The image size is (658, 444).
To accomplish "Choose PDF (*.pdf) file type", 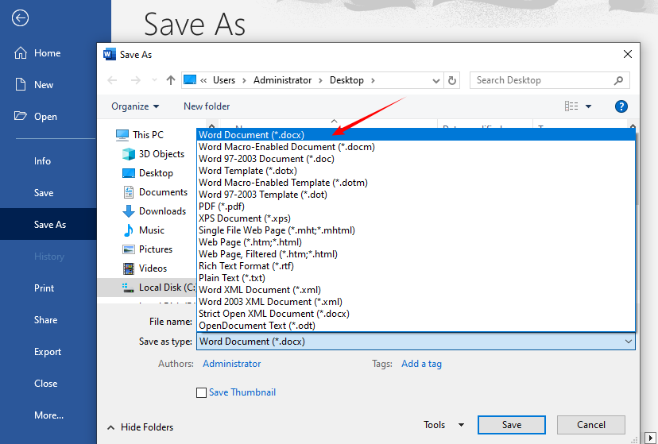I will (416, 207).
